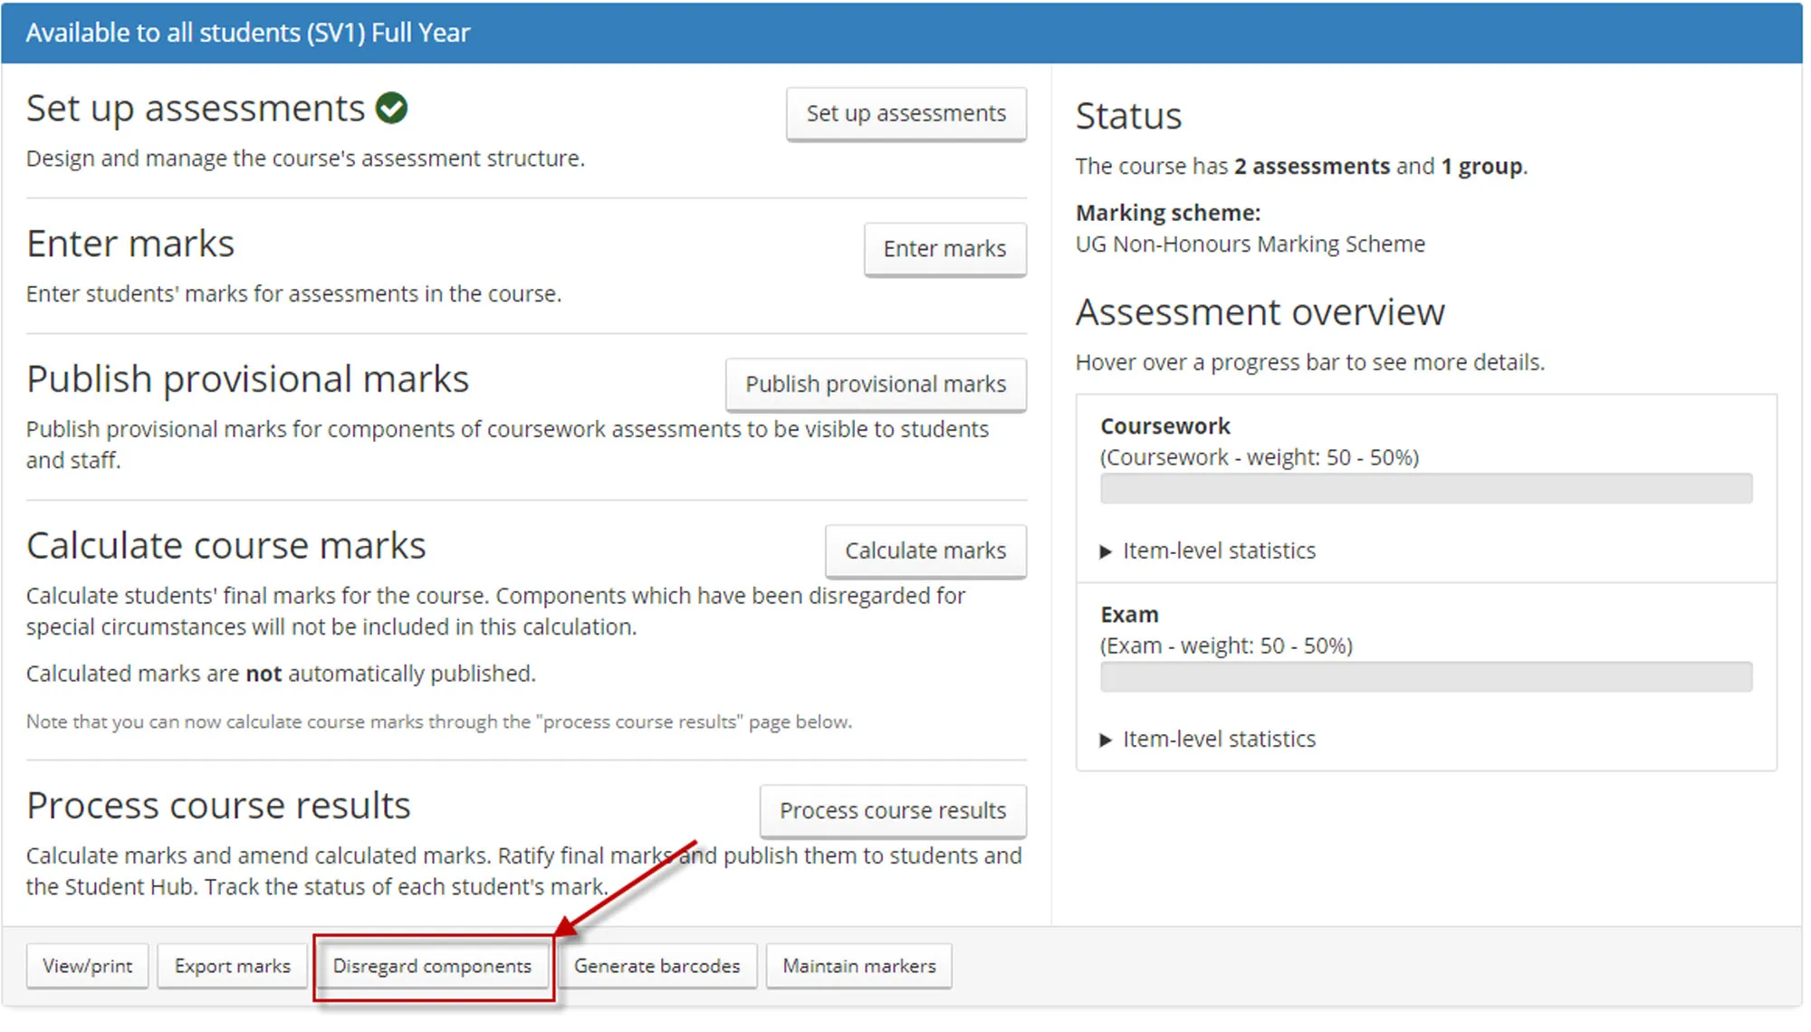
Task: Select View/print in the bottom toolbar
Action: pos(87,966)
